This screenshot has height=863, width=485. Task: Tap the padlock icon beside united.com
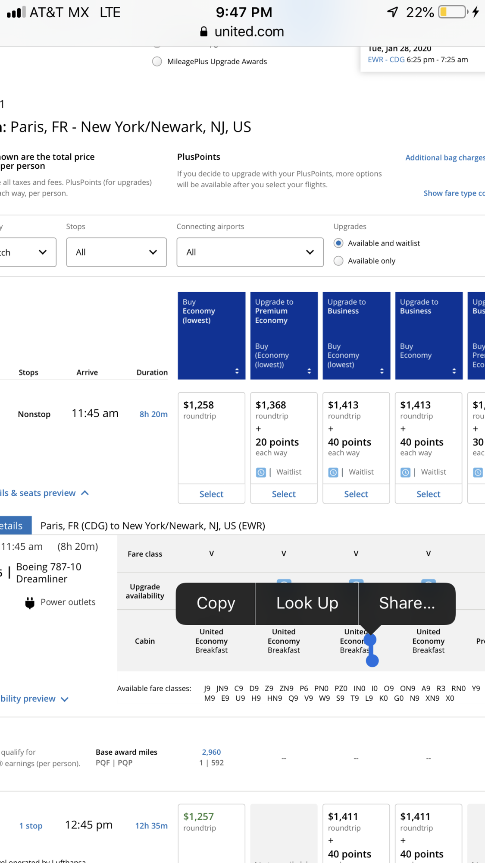coord(204,31)
